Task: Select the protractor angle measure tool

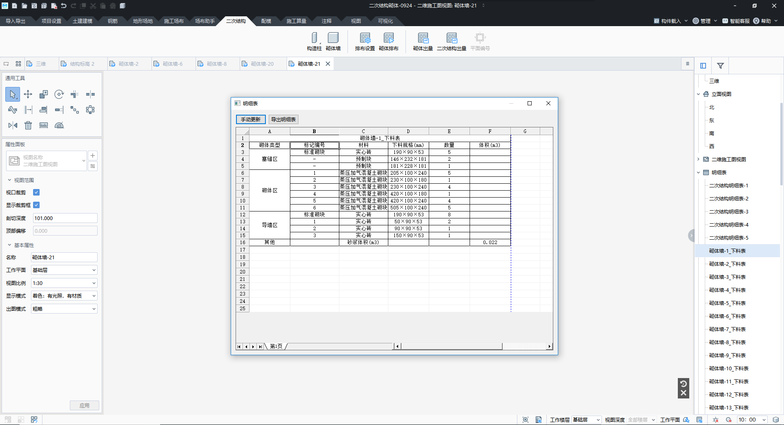Action: (x=59, y=125)
